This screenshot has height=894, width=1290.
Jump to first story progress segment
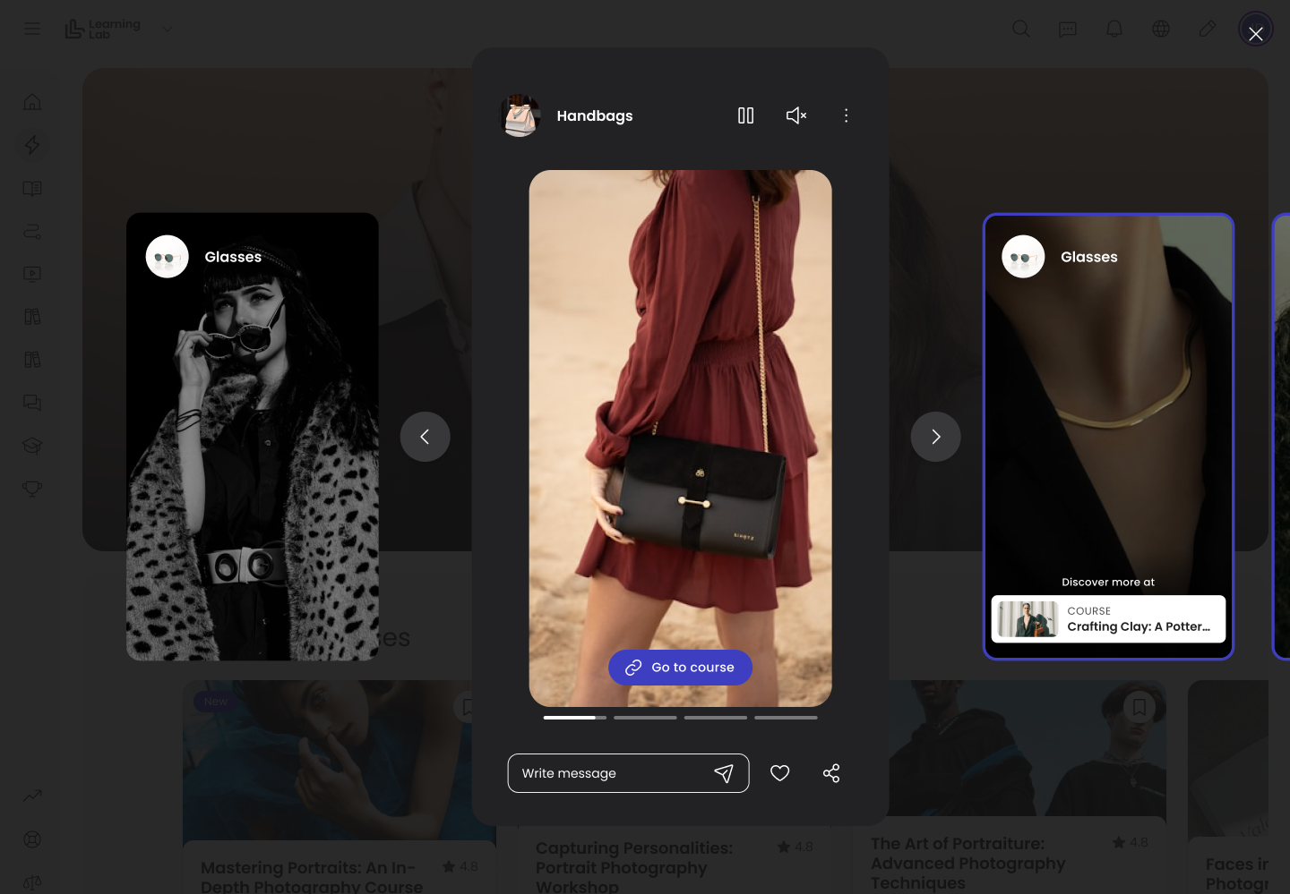tap(574, 718)
